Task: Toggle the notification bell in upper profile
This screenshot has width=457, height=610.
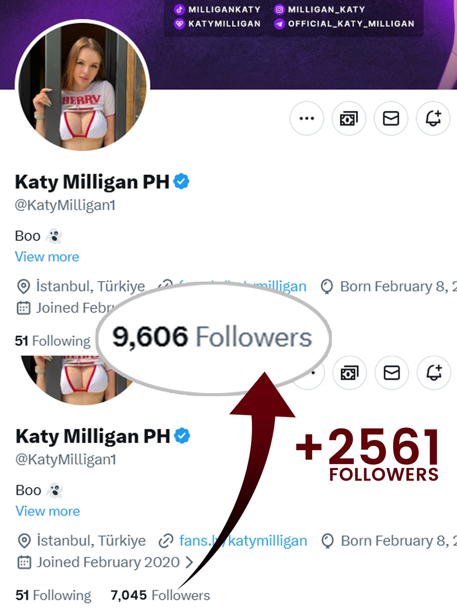Action: (433, 118)
